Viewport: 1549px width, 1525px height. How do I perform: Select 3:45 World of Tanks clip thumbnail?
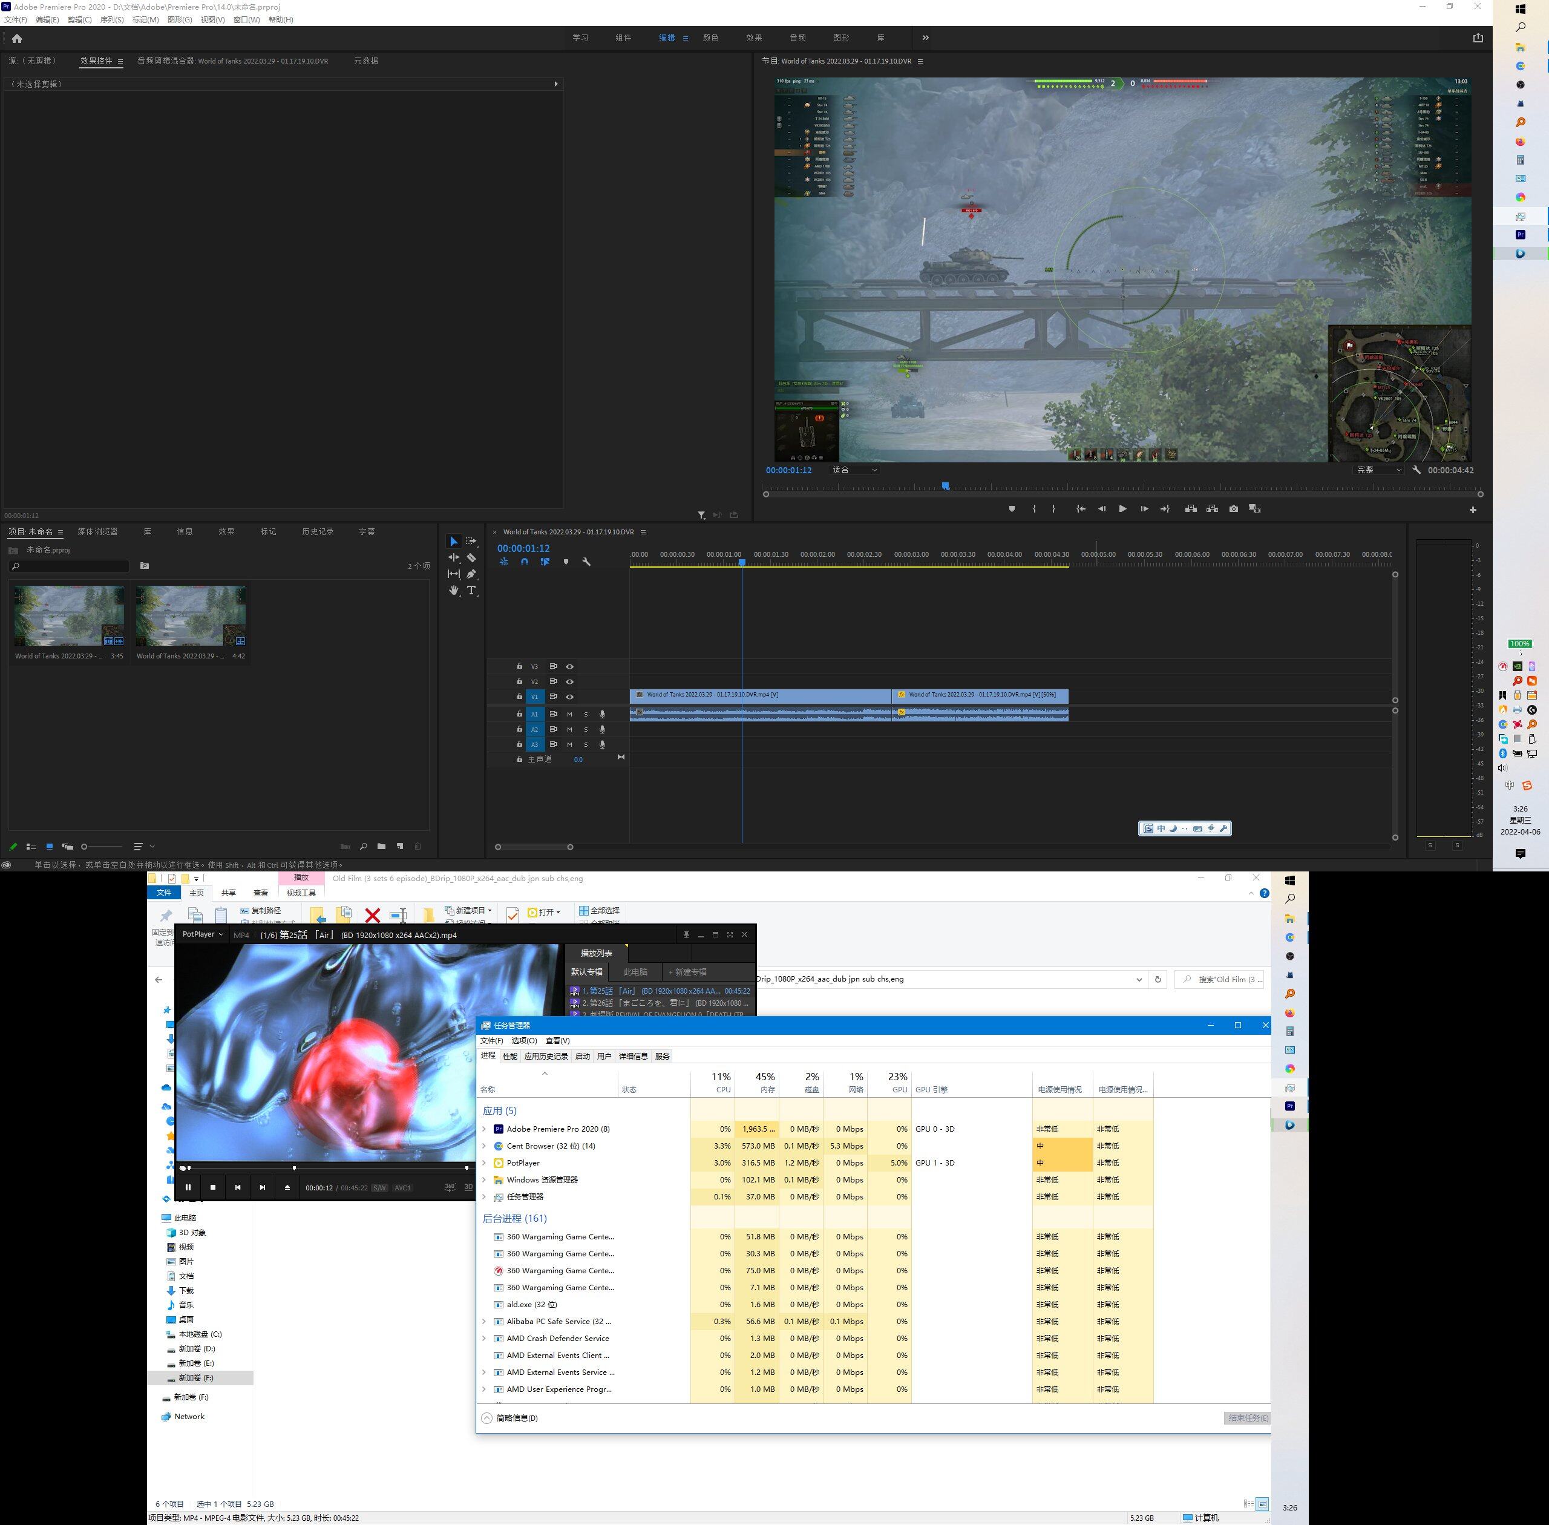(x=69, y=615)
